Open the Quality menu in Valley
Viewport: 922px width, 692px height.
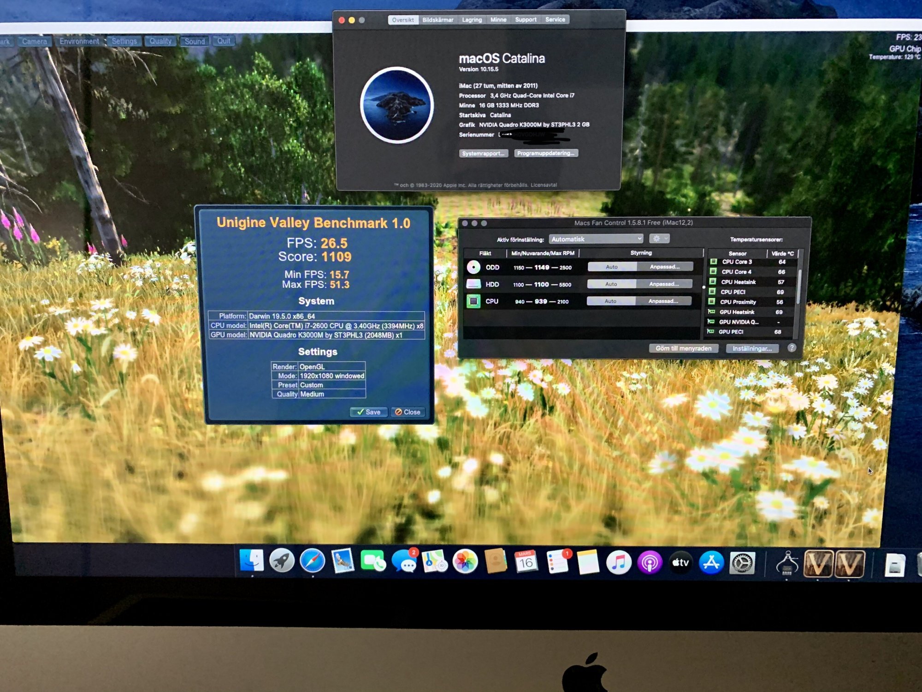pyautogui.click(x=160, y=41)
